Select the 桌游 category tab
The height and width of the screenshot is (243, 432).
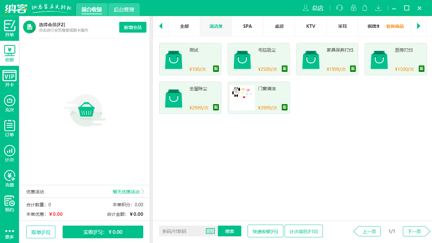click(x=279, y=26)
